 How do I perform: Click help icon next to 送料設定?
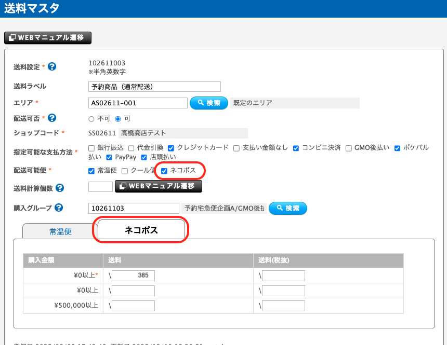[52, 67]
